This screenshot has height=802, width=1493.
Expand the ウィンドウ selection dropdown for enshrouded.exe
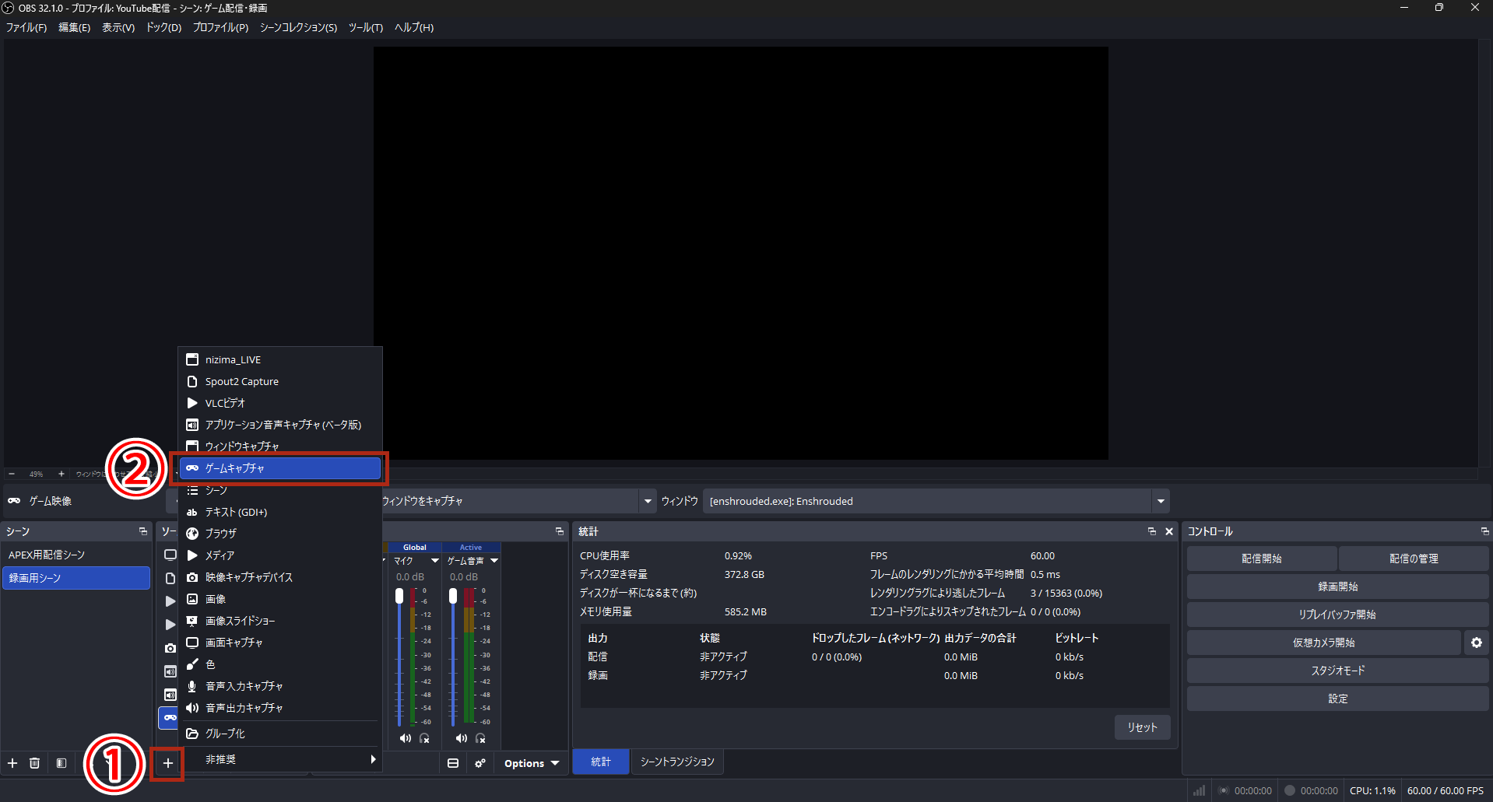click(x=1161, y=501)
